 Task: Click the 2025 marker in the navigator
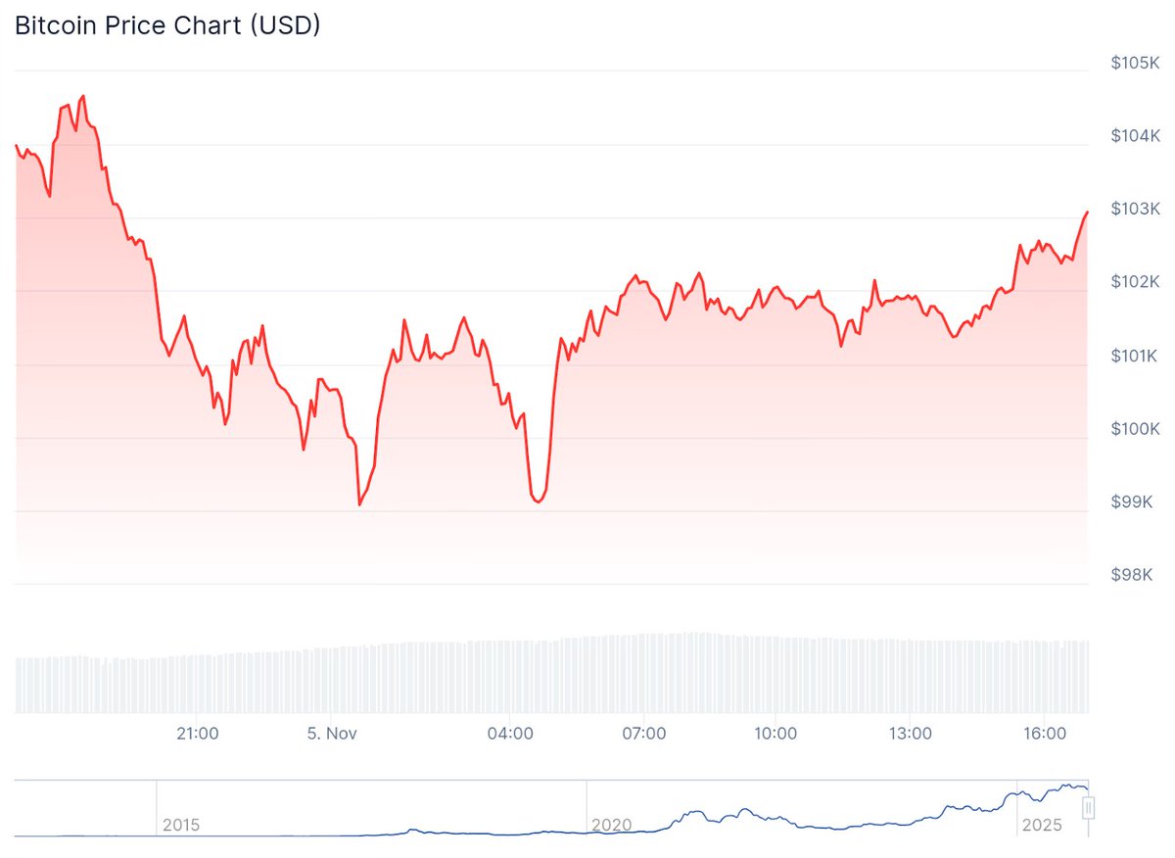point(1042,825)
